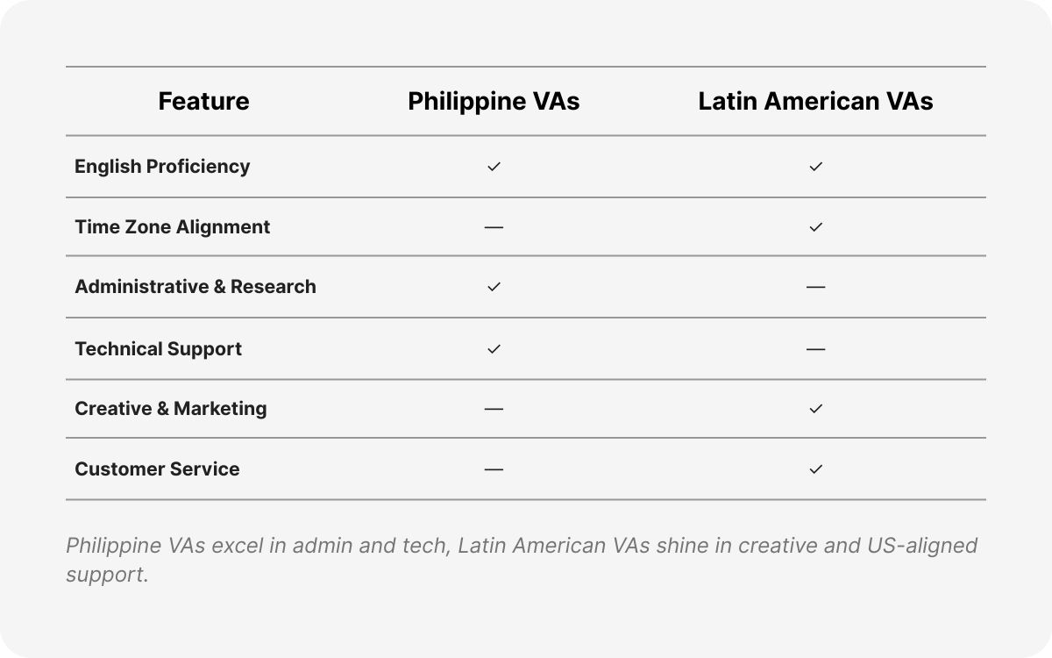This screenshot has height=658, width=1052.
Task: Click the Philippine Creative & Marketing dash
Action: (x=494, y=409)
